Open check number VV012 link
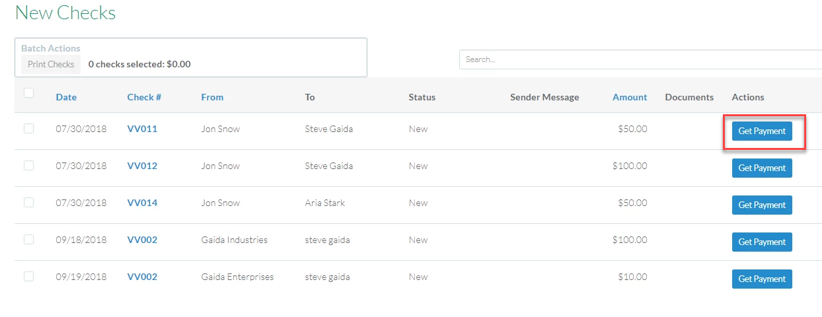The width and height of the screenshot is (822, 317). (x=142, y=166)
